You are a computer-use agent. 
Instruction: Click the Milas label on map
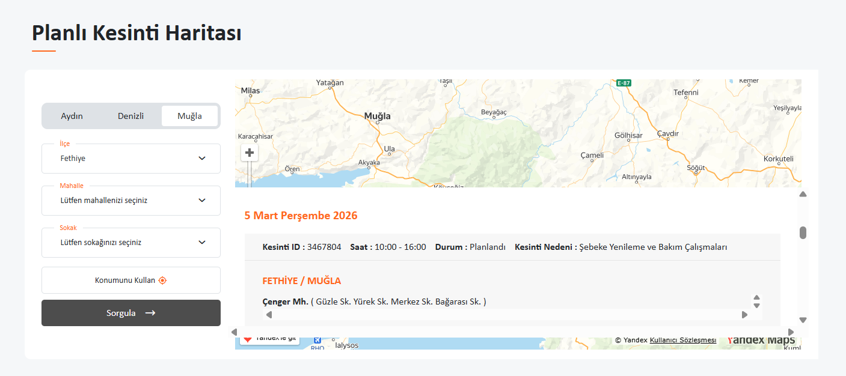click(250, 91)
